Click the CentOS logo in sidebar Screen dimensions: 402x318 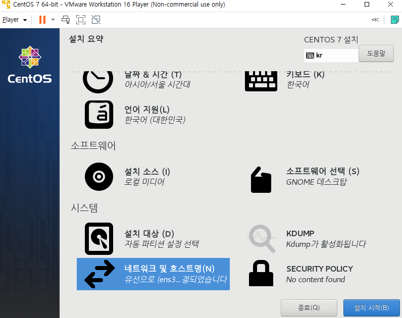(x=30, y=65)
